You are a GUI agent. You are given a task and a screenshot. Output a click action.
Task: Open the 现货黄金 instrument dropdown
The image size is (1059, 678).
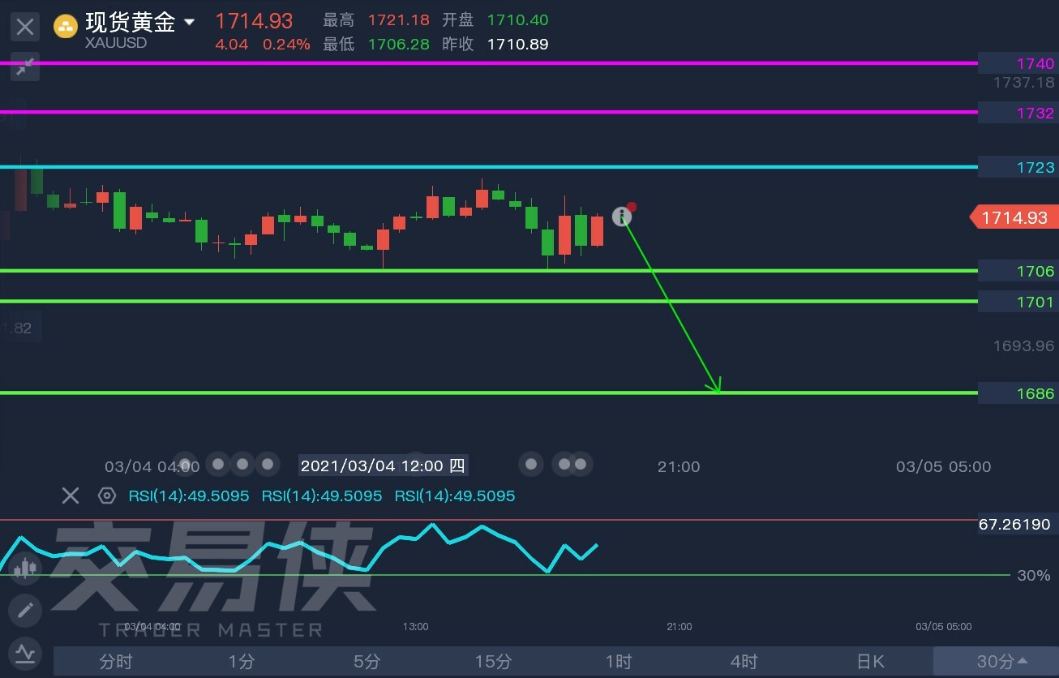coord(189,22)
